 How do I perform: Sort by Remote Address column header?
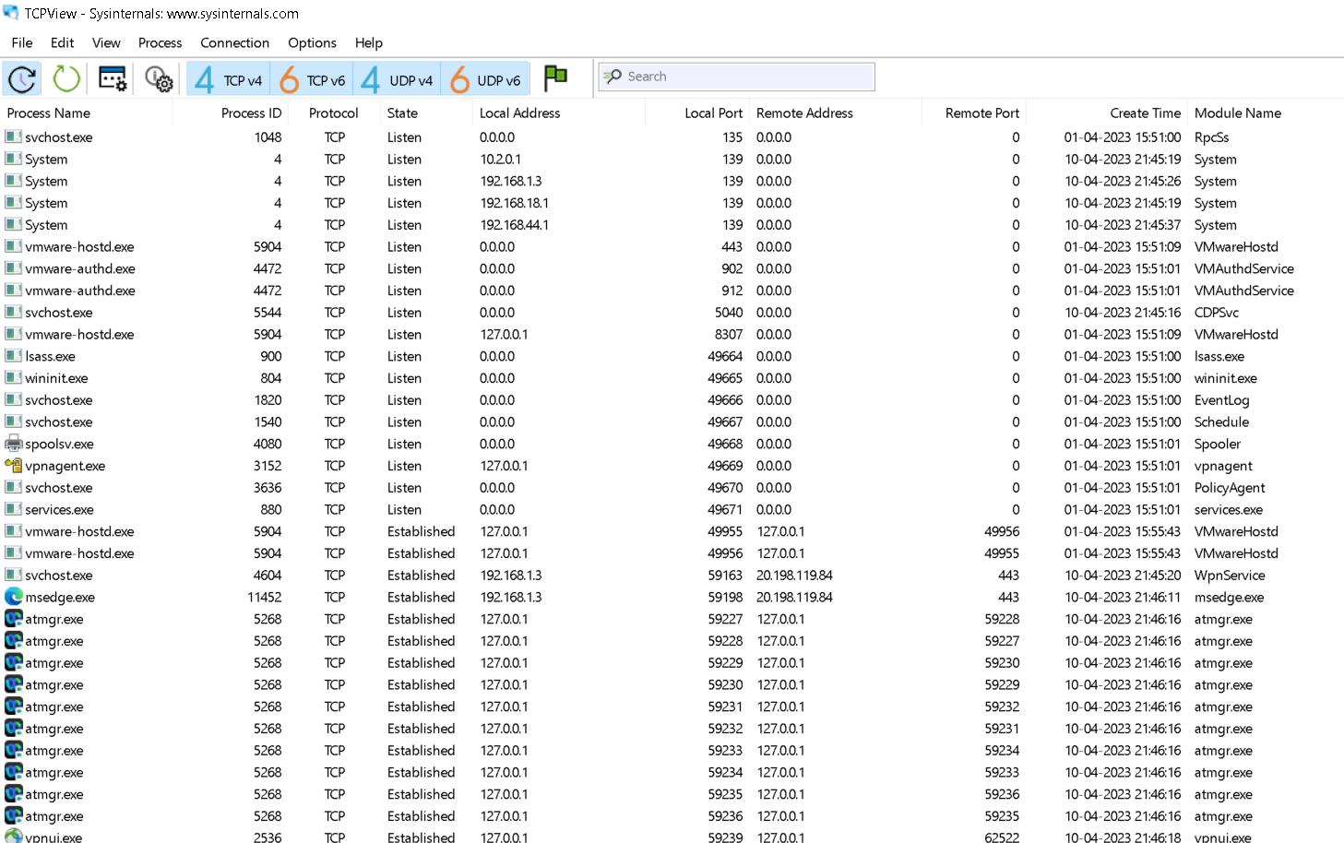[x=804, y=113]
